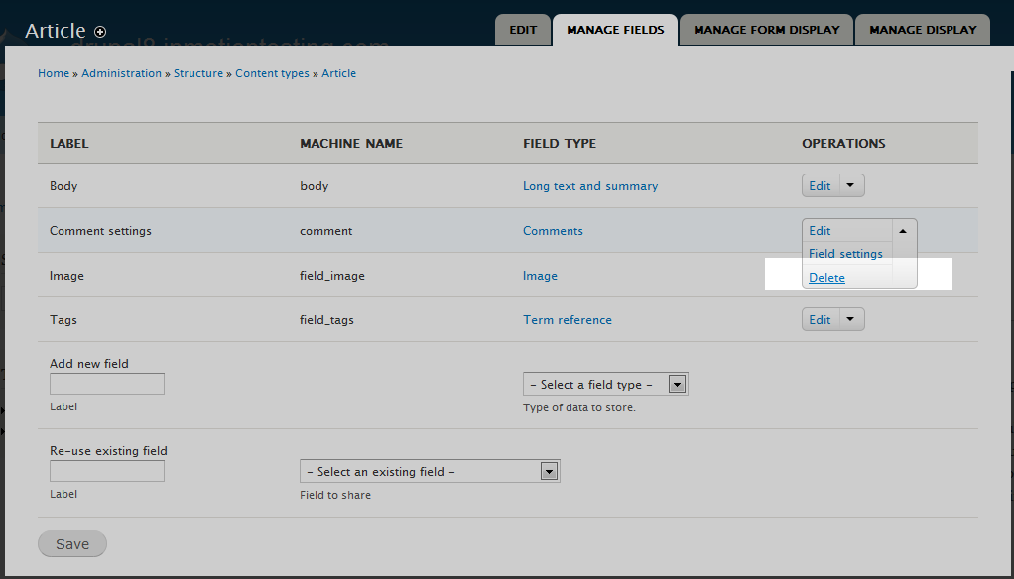This screenshot has width=1014, height=579.
Task: Expand the Body row operations arrow
Action: tap(851, 186)
